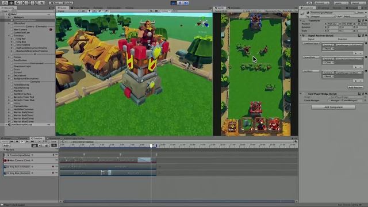Click the Cinemachine icon beside Main Camera in Hierarchy
This screenshot has height=207, width=368.
[x=51, y=29]
